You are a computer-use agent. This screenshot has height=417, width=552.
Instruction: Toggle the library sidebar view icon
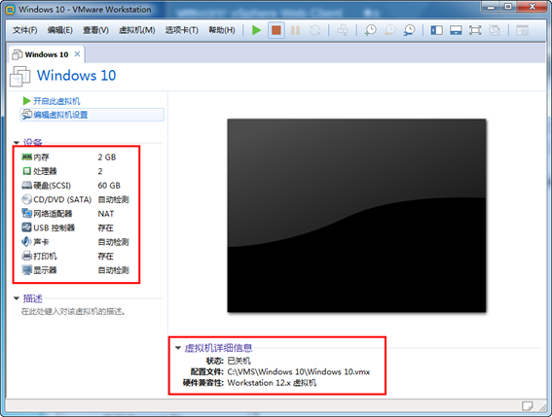(436, 30)
